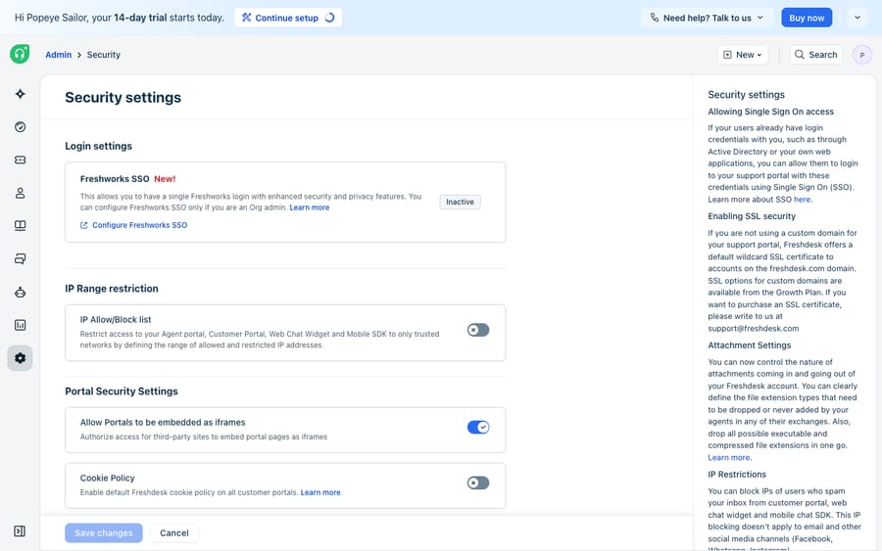This screenshot has height=551, width=882.
Task: Click the Login settings section heading
Action: [x=98, y=146]
